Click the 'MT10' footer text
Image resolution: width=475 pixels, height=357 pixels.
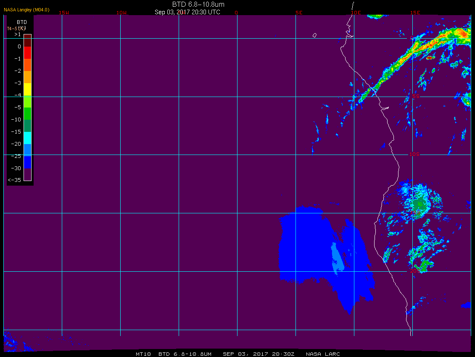[x=143, y=354]
